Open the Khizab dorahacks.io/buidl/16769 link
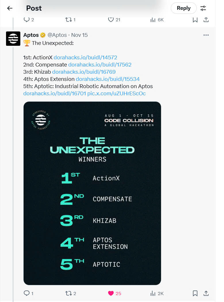 click(x=84, y=72)
